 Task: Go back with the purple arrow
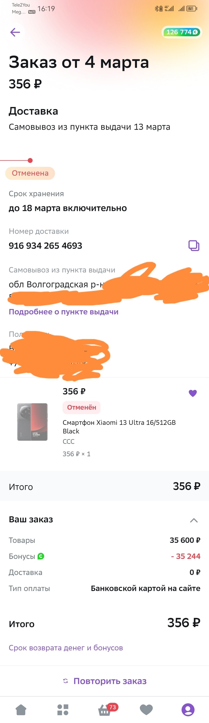(x=15, y=32)
